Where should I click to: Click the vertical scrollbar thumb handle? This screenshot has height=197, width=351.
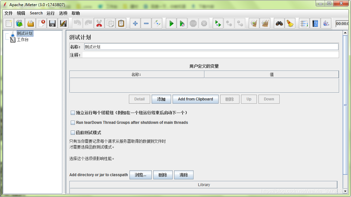345,105
